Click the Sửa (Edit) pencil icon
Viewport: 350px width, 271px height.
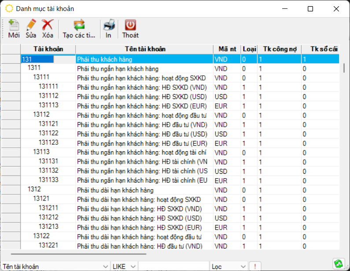(x=31, y=26)
